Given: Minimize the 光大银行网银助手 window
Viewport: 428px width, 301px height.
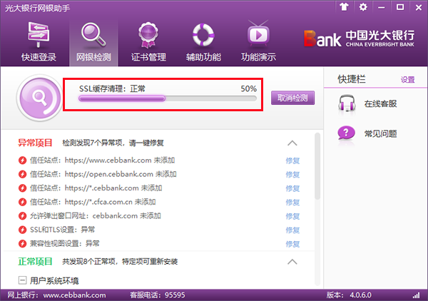Looking at the screenshot, I should tap(382, 7).
